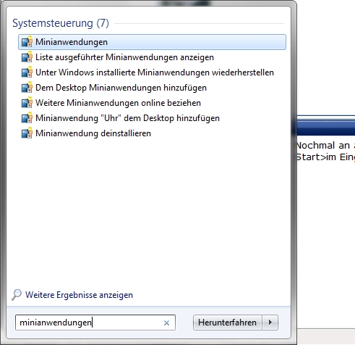Click magnifier icon by Weitere Ergebnisse anzeigen
Screen dimensions: 355x345
(x=17, y=295)
